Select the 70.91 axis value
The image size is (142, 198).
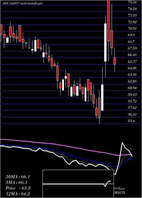[x=132, y=29]
